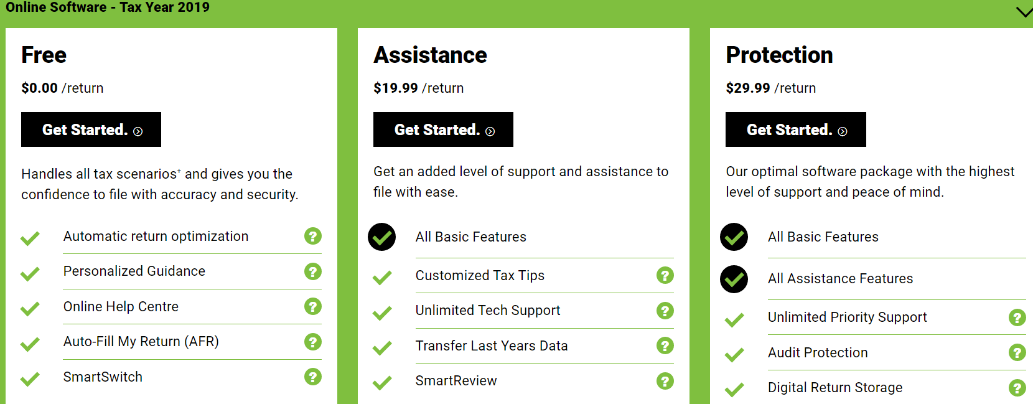Open help for Transfer Last Years Data
This screenshot has height=404, width=1033.
tap(665, 345)
